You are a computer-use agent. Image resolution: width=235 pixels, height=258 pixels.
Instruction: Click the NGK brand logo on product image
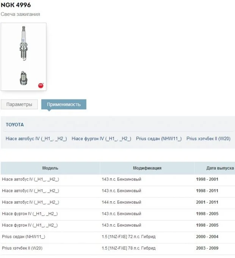coord(41,85)
